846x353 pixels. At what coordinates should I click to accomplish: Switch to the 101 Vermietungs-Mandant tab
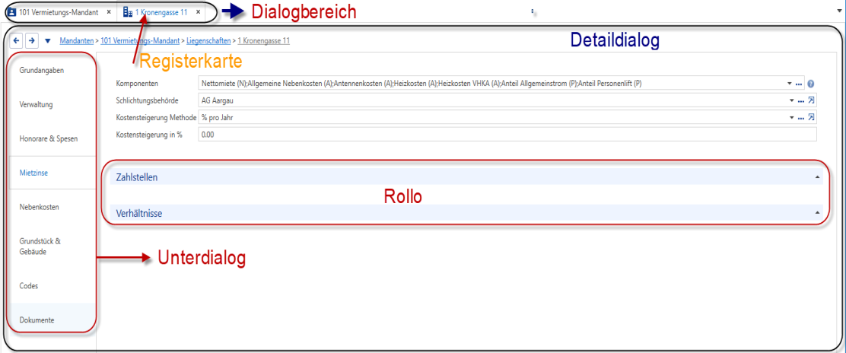pyautogui.click(x=59, y=11)
